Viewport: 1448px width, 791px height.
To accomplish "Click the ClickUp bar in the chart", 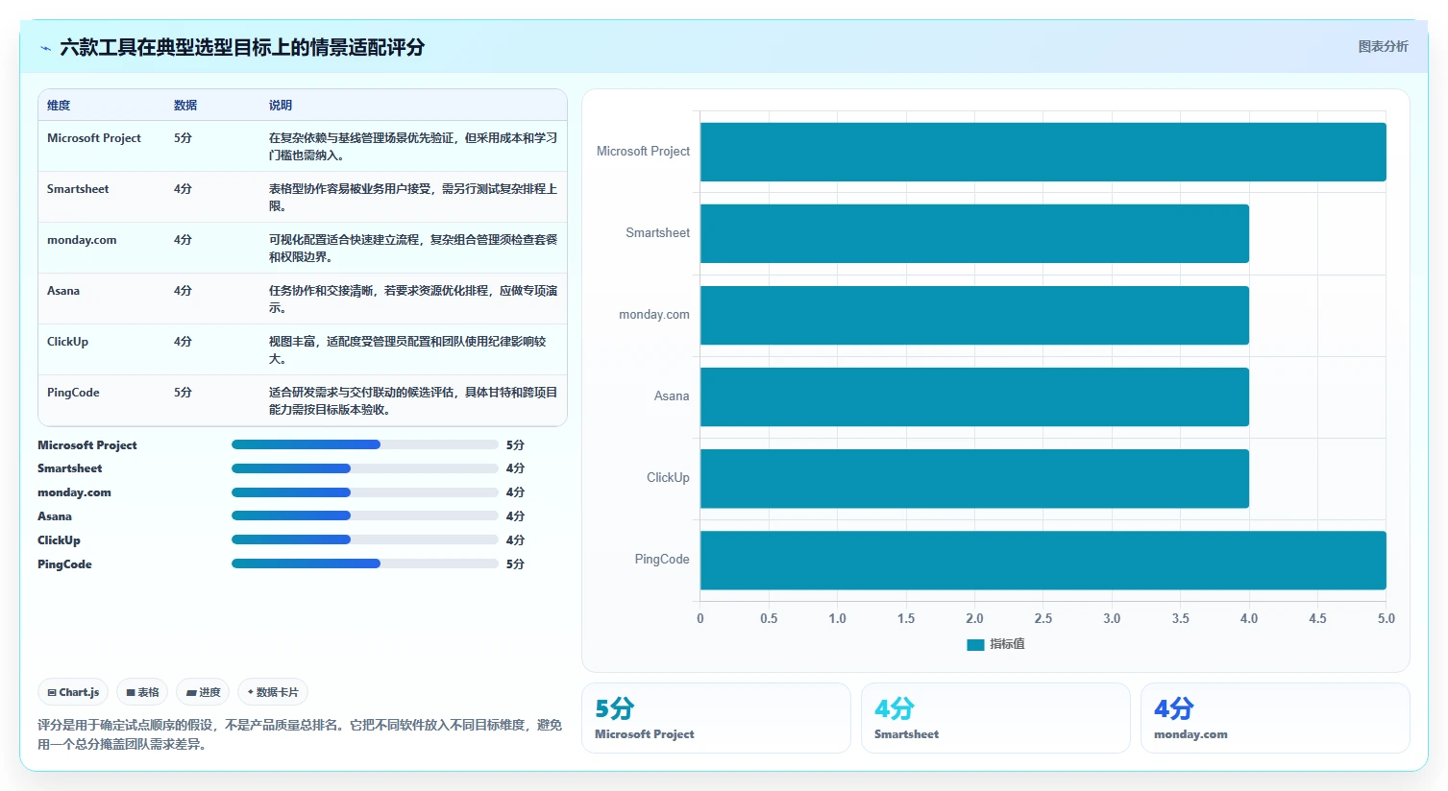I will [x=974, y=478].
